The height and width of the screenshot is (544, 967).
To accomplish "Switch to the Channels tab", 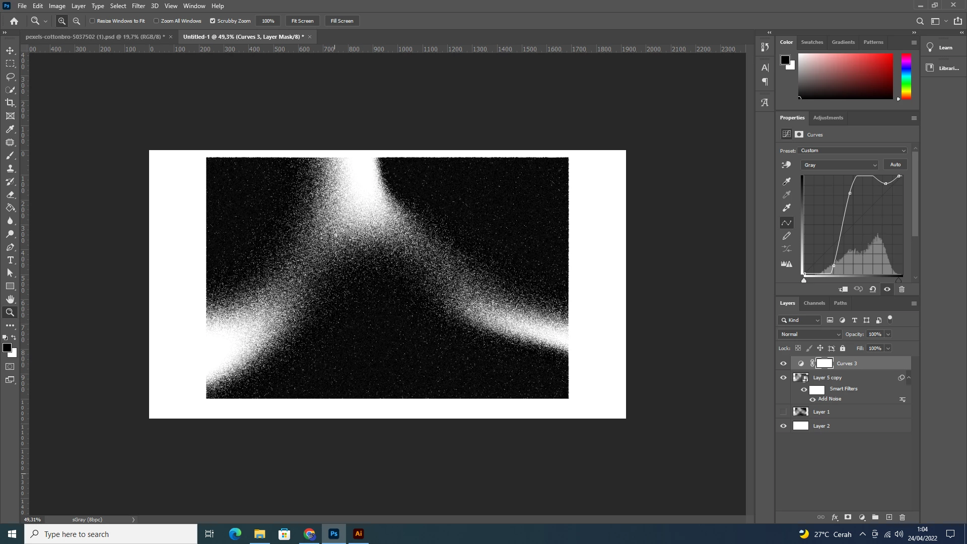I will click(814, 303).
